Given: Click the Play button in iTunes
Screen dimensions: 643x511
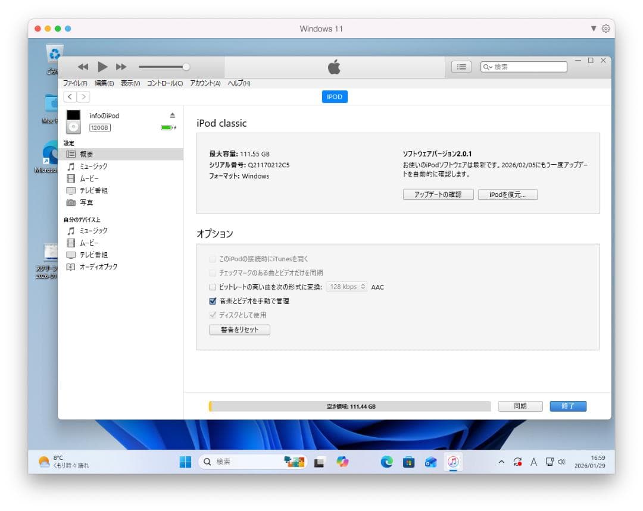Looking at the screenshot, I should (102, 67).
